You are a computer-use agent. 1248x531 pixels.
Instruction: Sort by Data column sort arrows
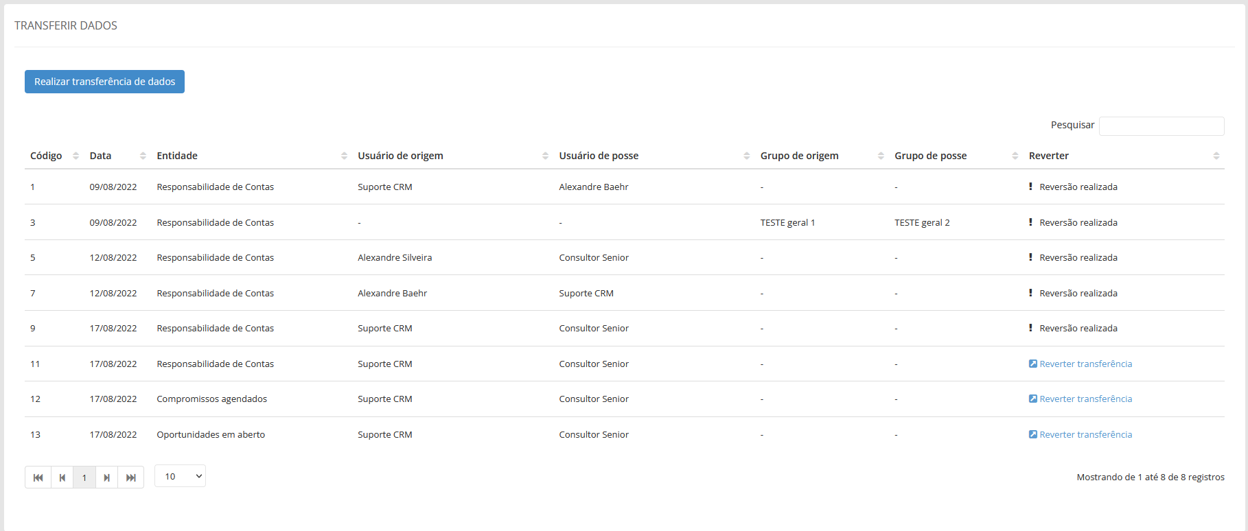143,156
